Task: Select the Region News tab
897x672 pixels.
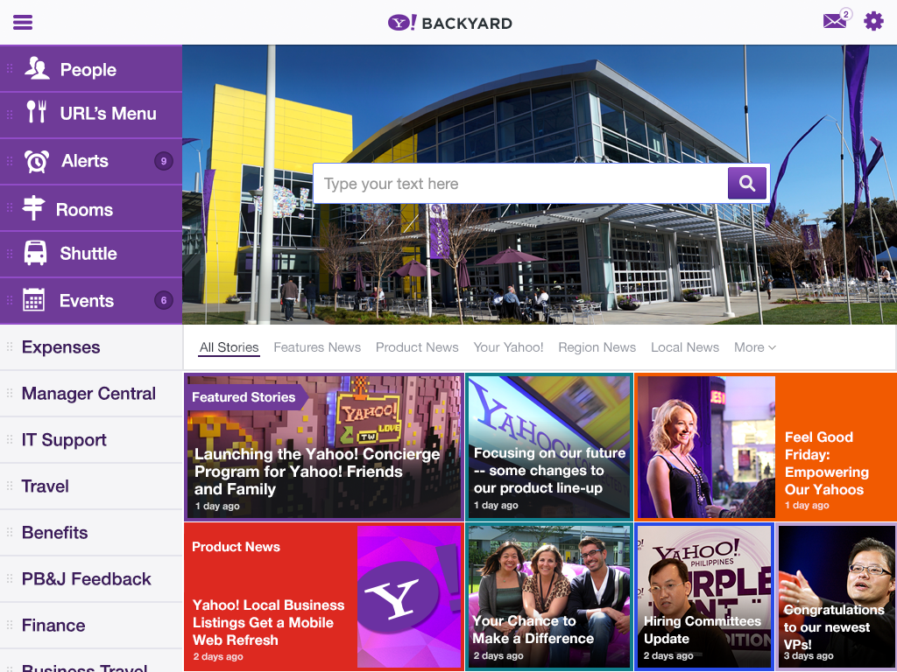Action: [597, 347]
